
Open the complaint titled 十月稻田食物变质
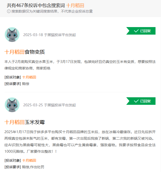coord(25,52)
